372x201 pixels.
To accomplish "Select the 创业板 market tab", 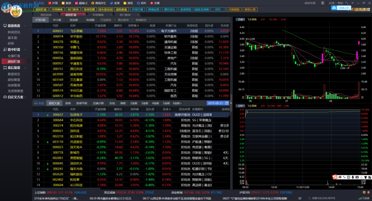I will (74, 20).
